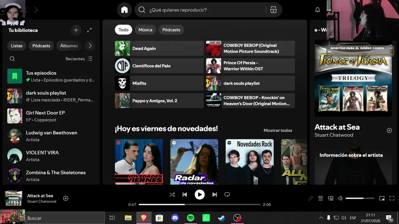399x224 pixels.
Task: Select the Pódcasts filter tab in main view
Action: click(x=171, y=30)
